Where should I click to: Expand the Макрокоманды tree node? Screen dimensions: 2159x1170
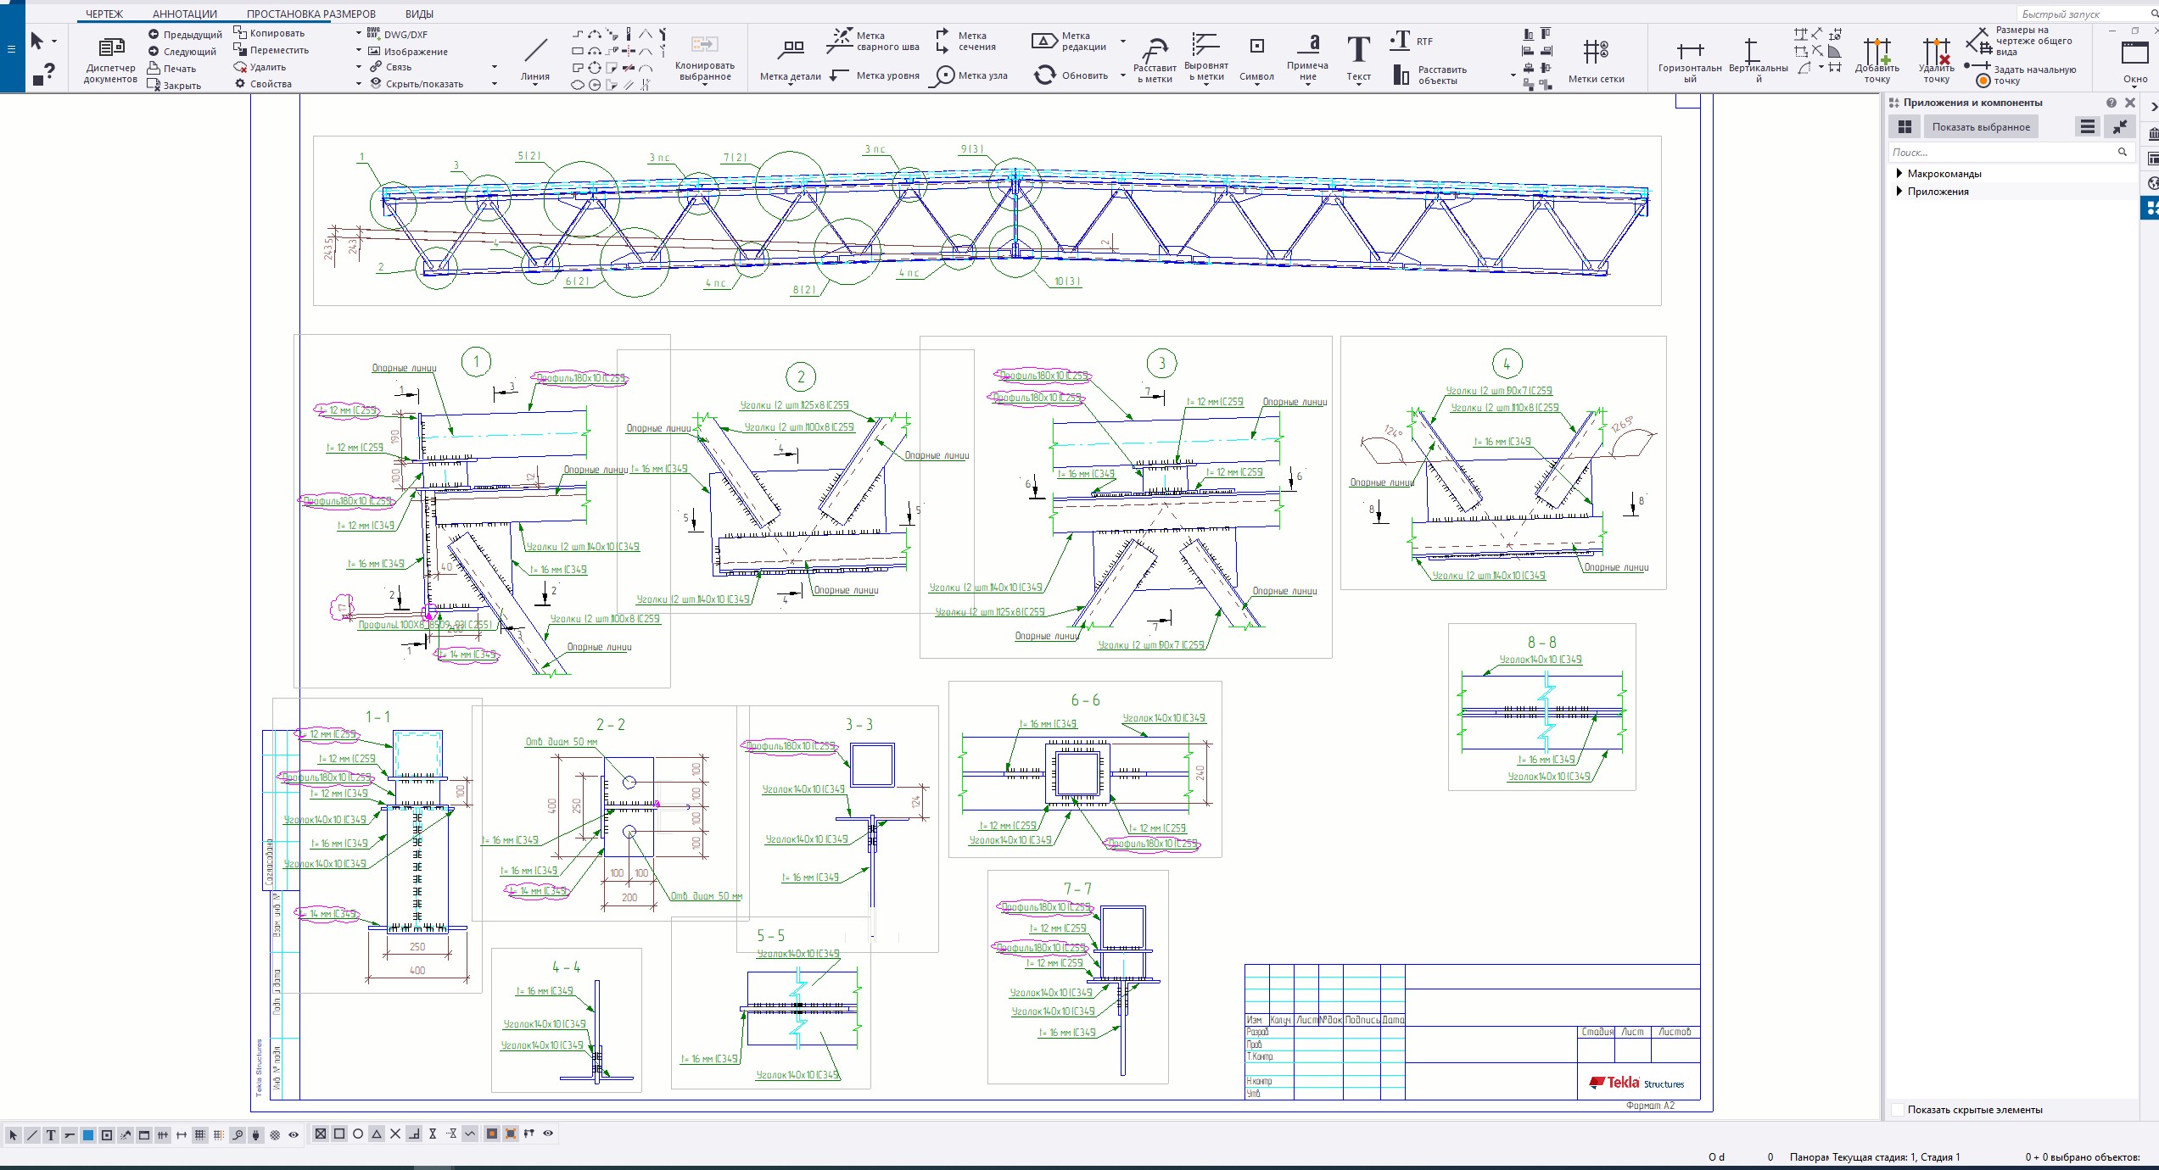click(x=1899, y=174)
